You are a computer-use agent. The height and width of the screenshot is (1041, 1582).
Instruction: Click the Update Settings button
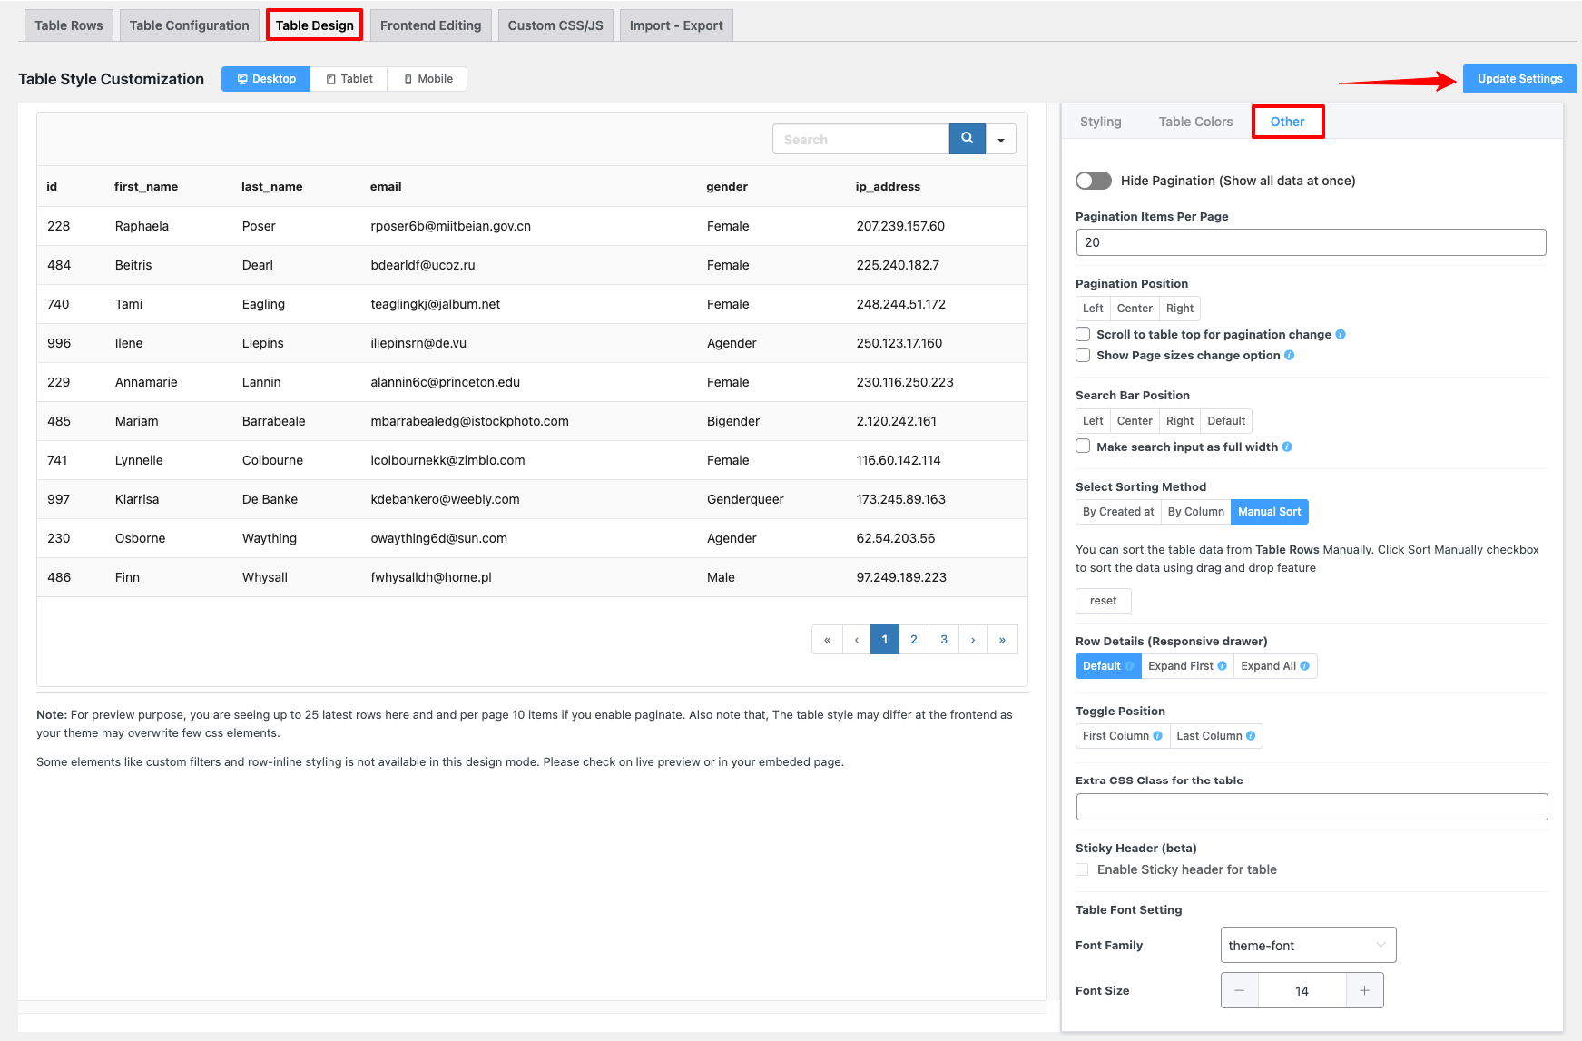pyautogui.click(x=1519, y=79)
